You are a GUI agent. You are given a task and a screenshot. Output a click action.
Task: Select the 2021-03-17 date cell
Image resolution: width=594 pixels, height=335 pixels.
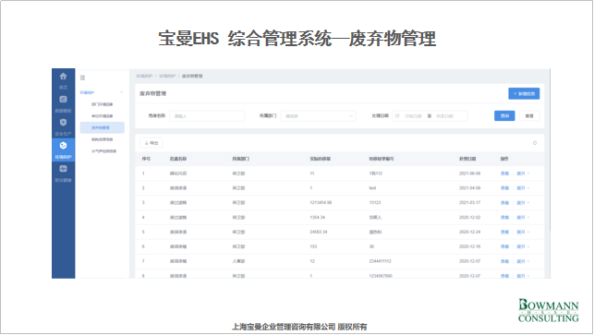[x=469, y=203]
